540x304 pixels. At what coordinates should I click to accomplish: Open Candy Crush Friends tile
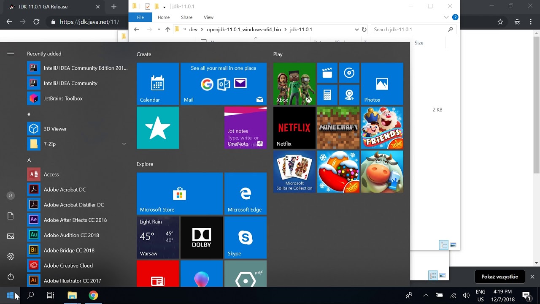(x=382, y=128)
